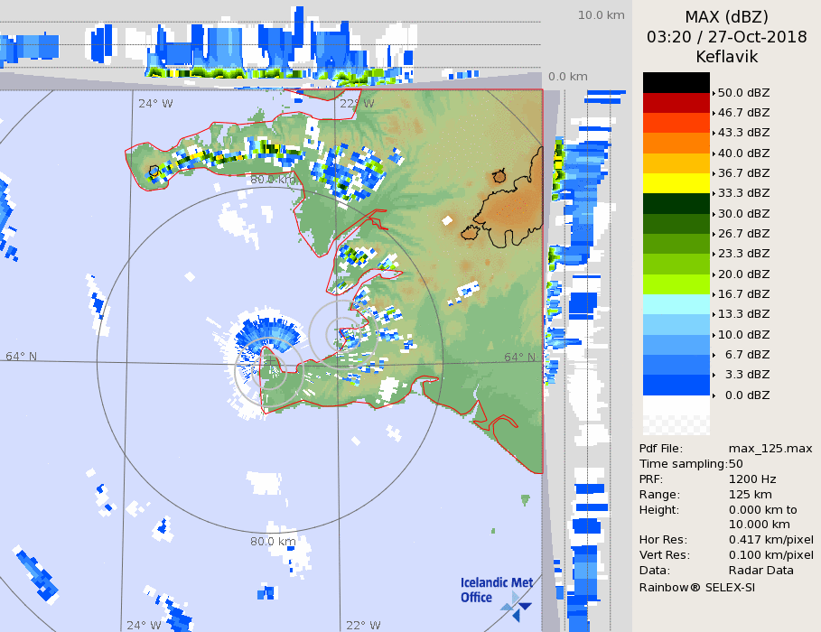Viewport: 821px width, 632px height.
Task: Click the yellow 33.3 dBZ legend color
Action: point(676,182)
